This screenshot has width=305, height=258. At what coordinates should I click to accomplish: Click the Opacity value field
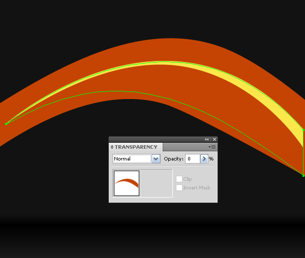(x=193, y=159)
